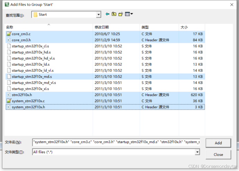239x171 pixels.
Task: Click the file name core_cm3.c
Action: 21,34
